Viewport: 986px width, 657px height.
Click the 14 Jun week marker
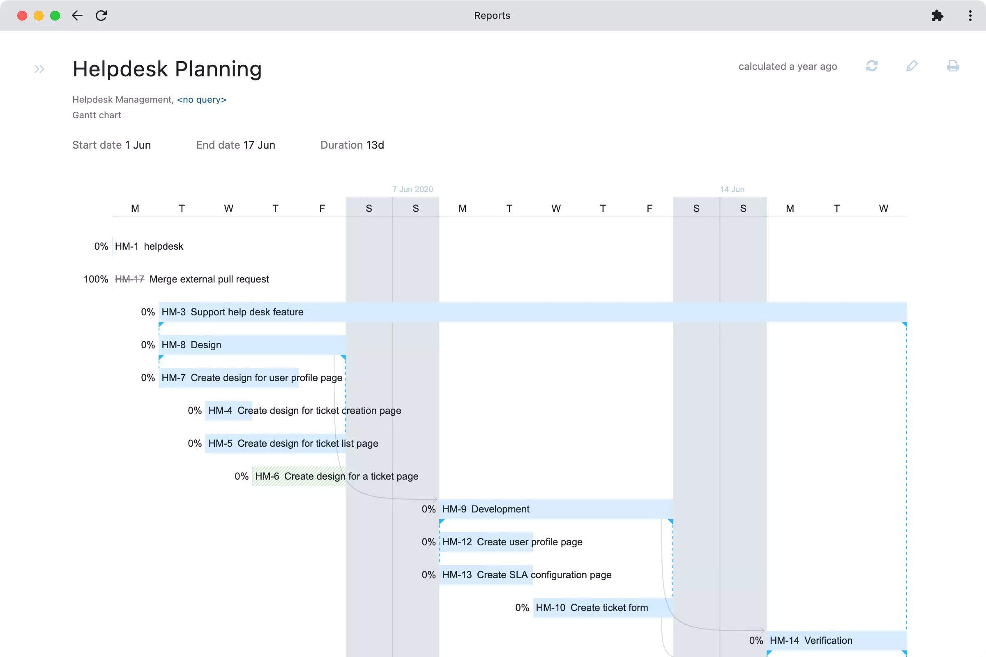click(x=732, y=189)
